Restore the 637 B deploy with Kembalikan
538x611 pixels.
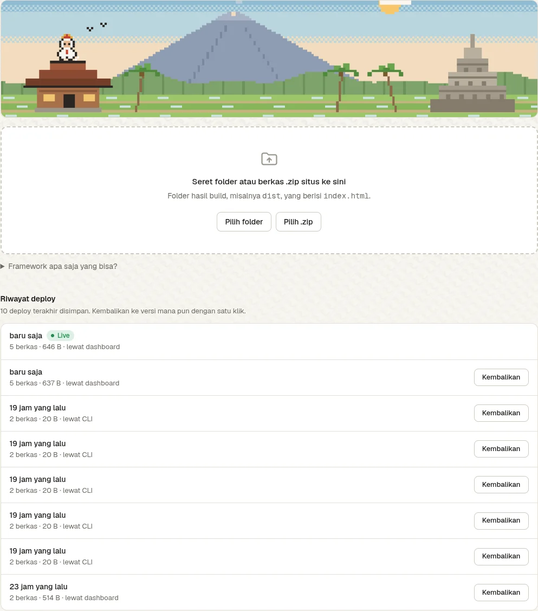pyautogui.click(x=501, y=377)
